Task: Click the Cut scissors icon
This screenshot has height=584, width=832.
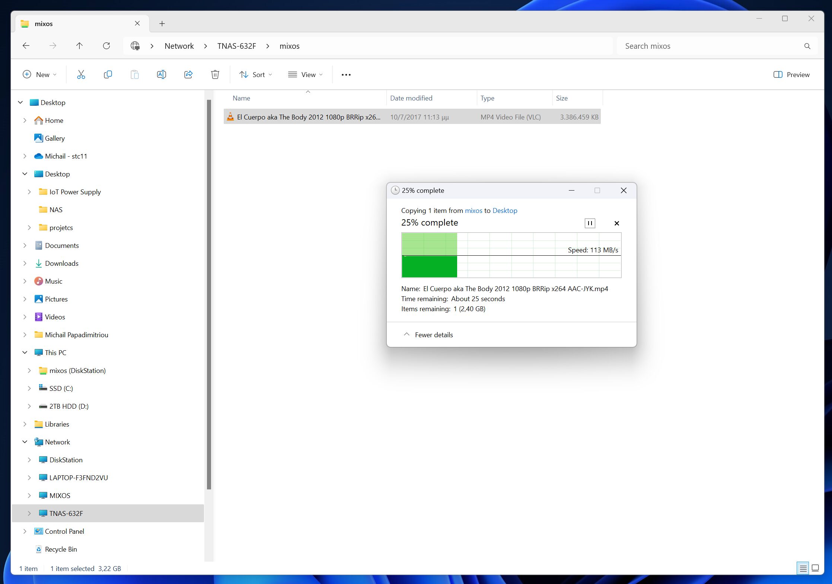Action: tap(81, 74)
